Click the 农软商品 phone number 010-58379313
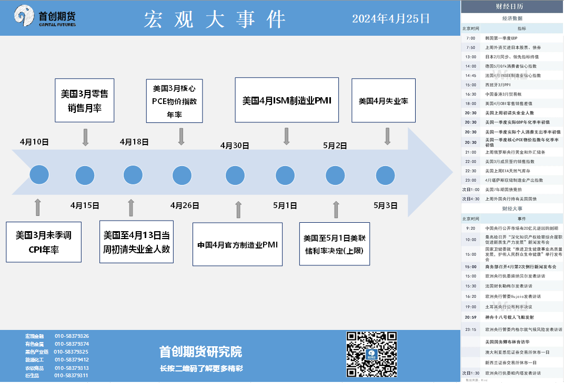Image resolution: width=564 pixels, height=383 pixels. (72, 368)
